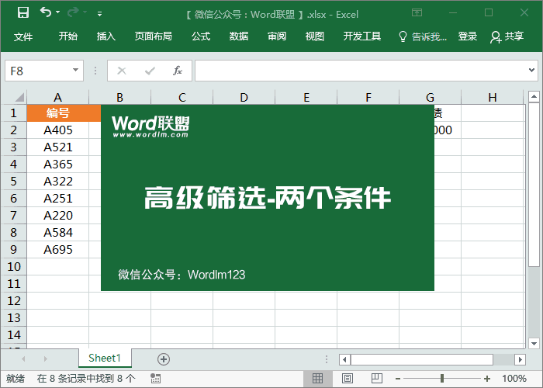Switch to the Sheet1 tab
Image resolution: width=543 pixels, height=388 pixels.
click(105, 358)
